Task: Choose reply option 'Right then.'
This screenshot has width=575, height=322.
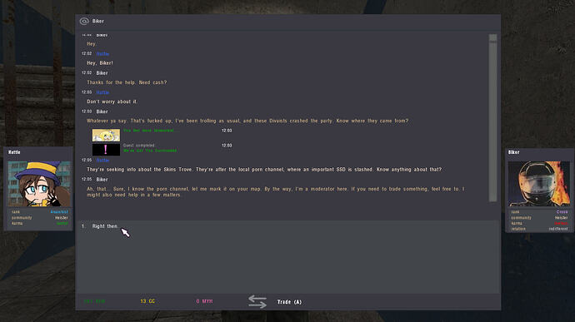Action: (105, 226)
